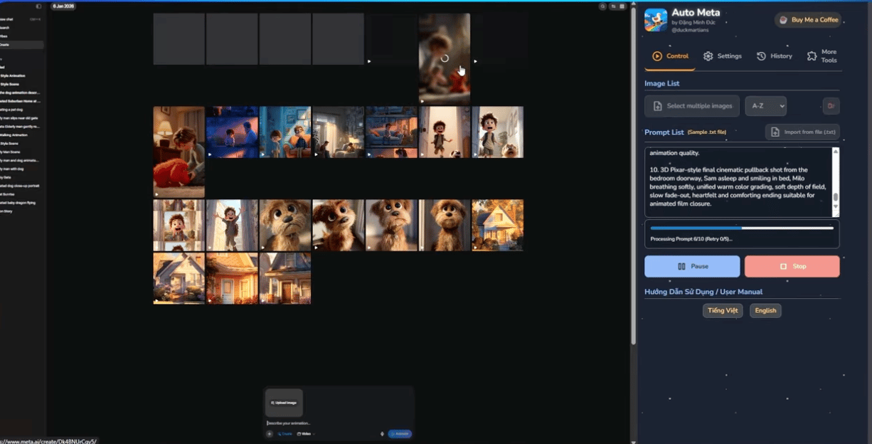This screenshot has width=872, height=444.
Task: Click the diamond icon beside Animate
Action: point(383,434)
